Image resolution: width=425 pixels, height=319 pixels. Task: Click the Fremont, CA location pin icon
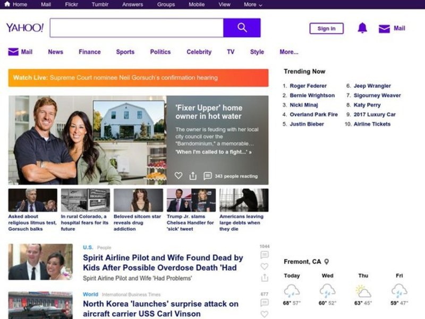coord(327,262)
